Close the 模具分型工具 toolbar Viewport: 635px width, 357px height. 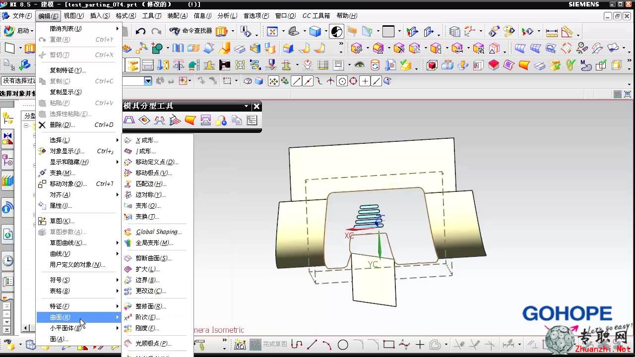click(x=256, y=106)
